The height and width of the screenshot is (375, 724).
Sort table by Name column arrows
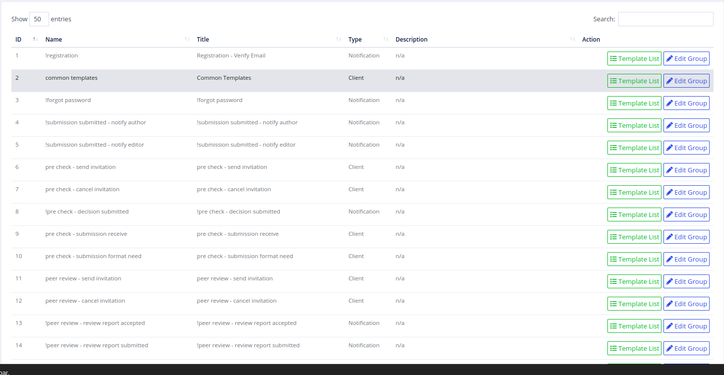pyautogui.click(x=187, y=40)
